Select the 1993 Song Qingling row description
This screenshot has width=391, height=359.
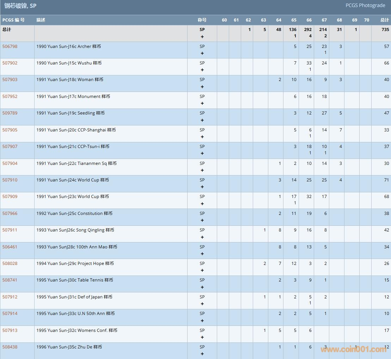click(x=75, y=230)
